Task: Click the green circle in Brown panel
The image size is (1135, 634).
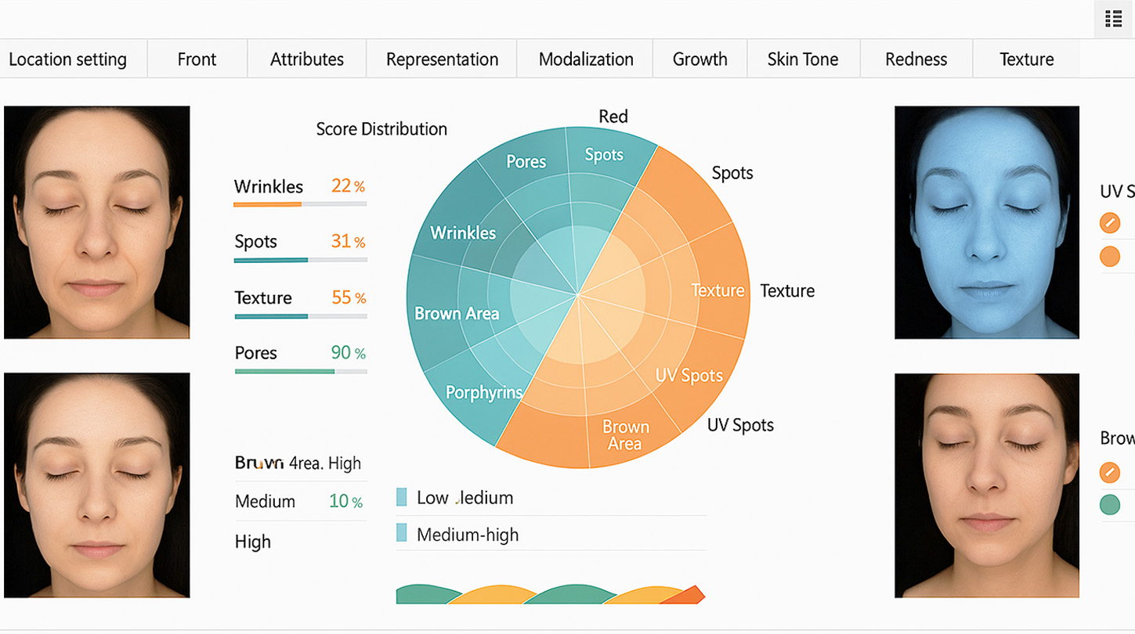Action: (1110, 505)
